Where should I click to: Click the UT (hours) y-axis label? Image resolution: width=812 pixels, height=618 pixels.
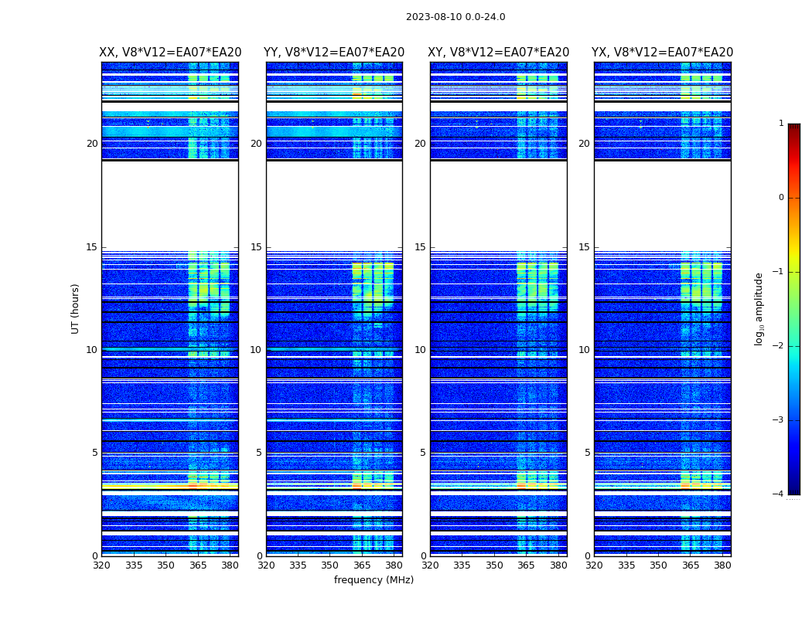coord(76,308)
